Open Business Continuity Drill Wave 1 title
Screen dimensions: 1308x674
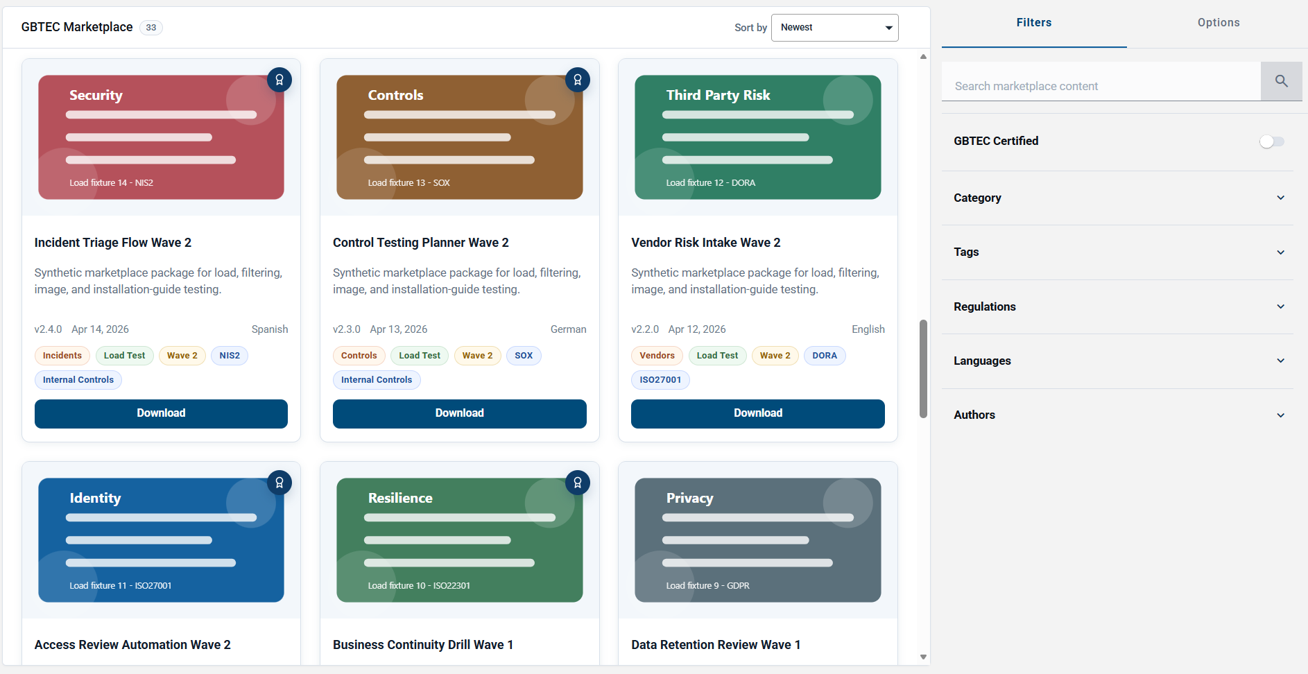click(x=423, y=645)
